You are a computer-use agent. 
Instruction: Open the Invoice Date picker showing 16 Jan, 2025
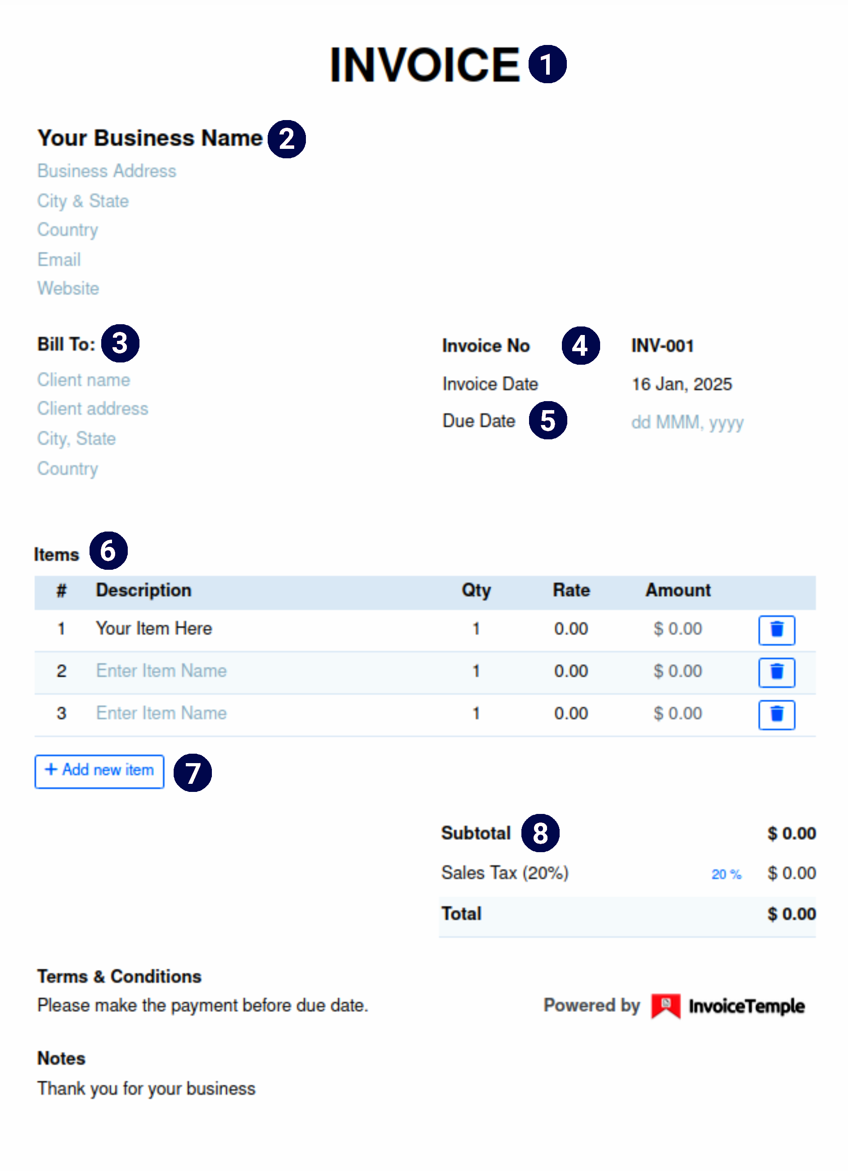coord(682,384)
